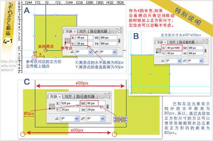This screenshot has width=213, height=141.
Task: Click the center point of square in section B
Action: pyautogui.click(x=150, y=74)
